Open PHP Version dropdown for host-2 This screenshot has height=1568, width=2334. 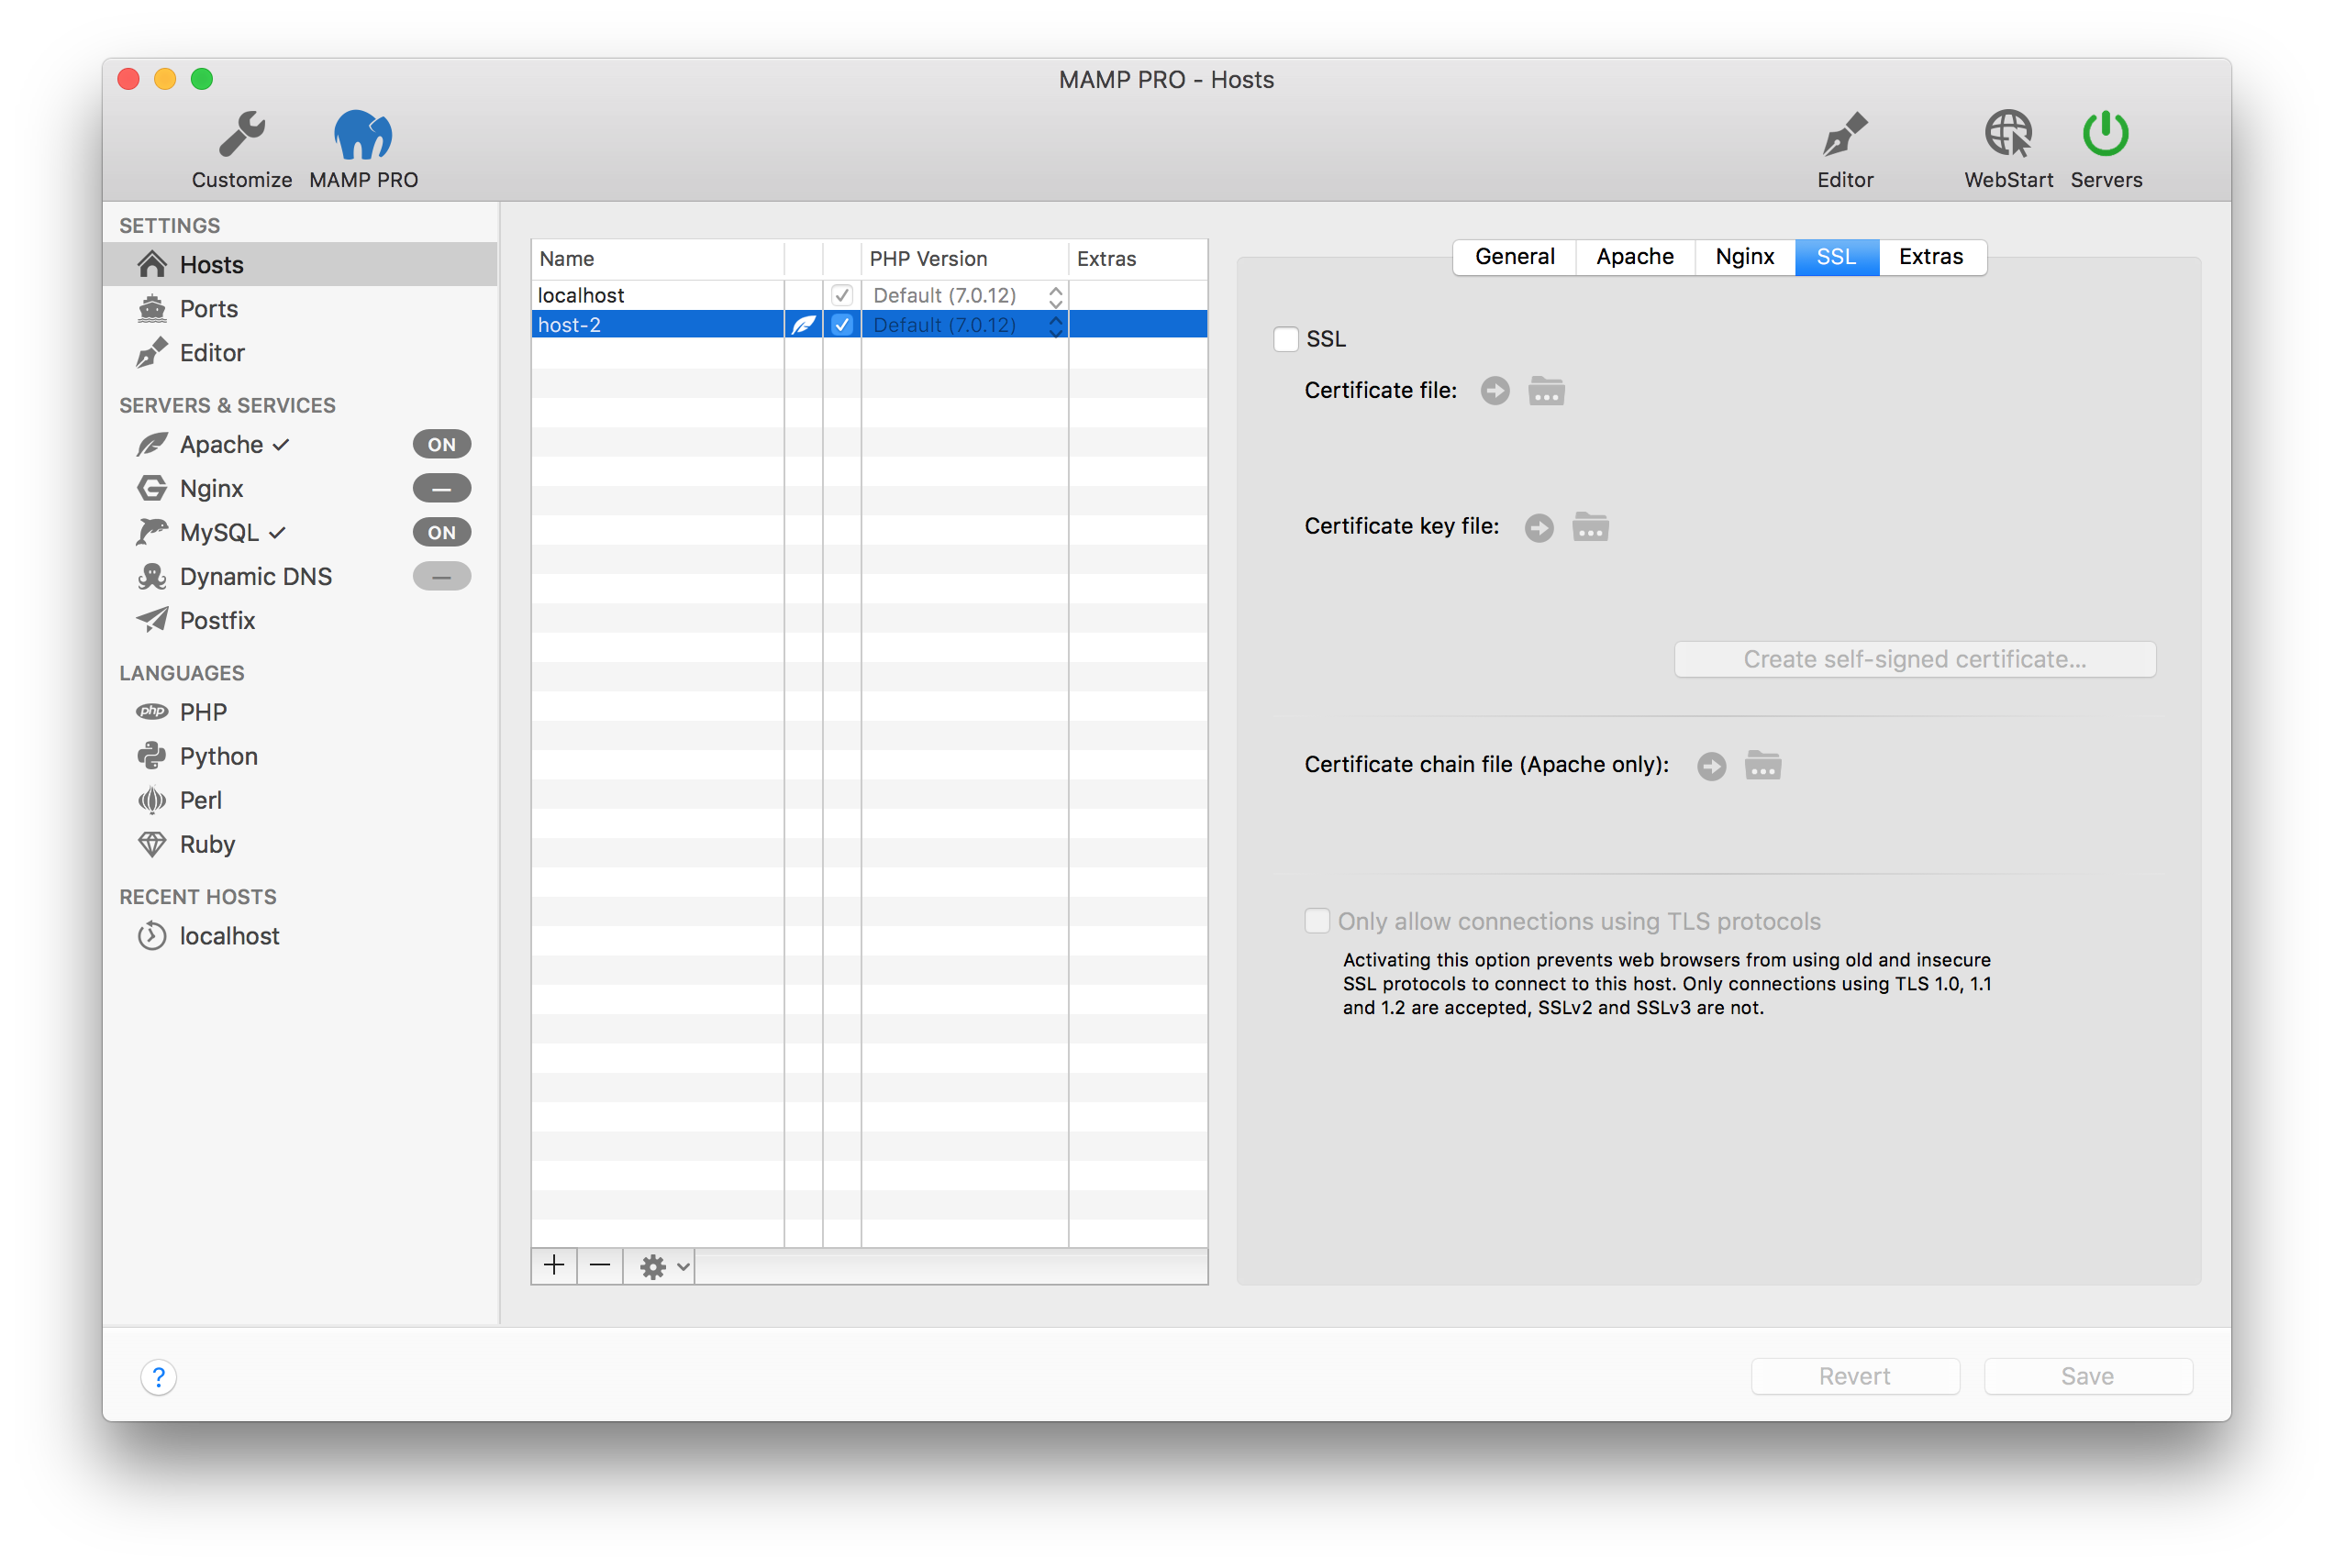click(x=964, y=324)
